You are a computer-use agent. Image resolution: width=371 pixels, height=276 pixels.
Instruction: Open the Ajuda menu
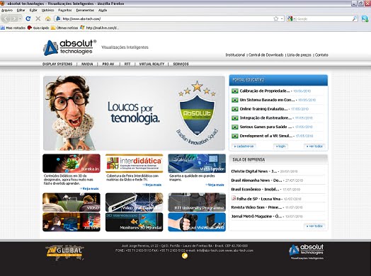pos(103,10)
